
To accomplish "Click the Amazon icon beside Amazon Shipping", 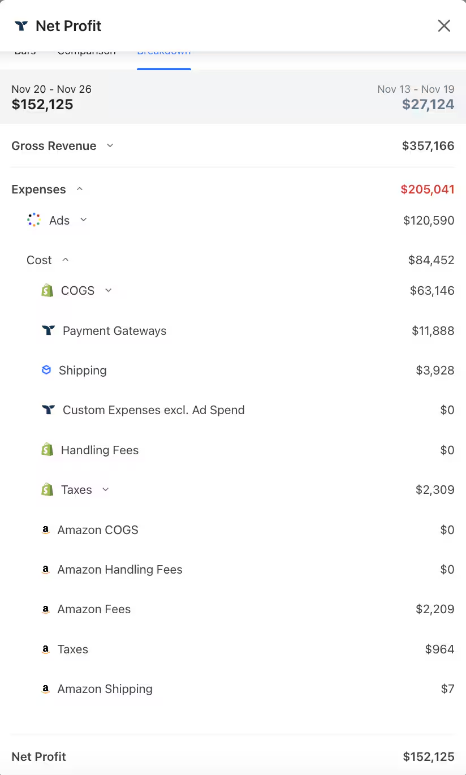I will [45, 689].
